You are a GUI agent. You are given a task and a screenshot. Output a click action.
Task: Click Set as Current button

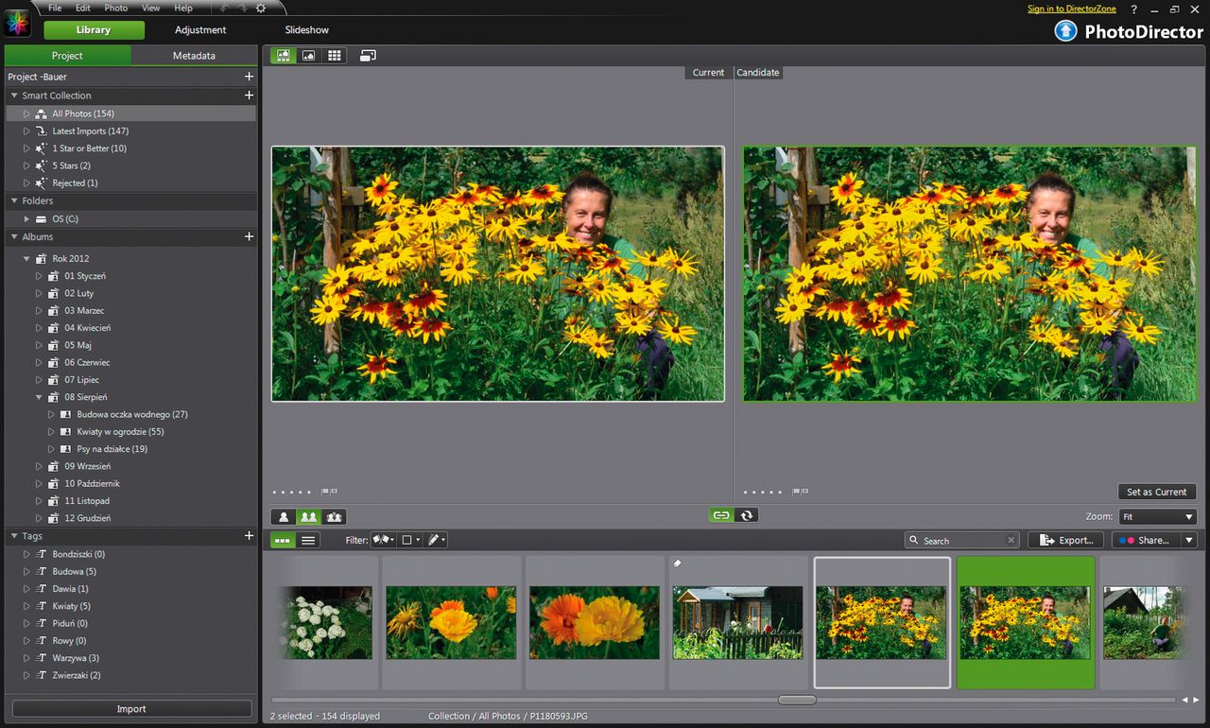[1157, 492]
